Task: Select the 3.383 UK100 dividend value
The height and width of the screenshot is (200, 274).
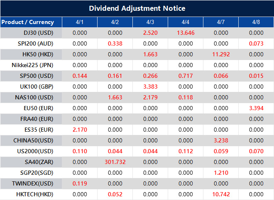Action: pyautogui.click(x=150, y=87)
